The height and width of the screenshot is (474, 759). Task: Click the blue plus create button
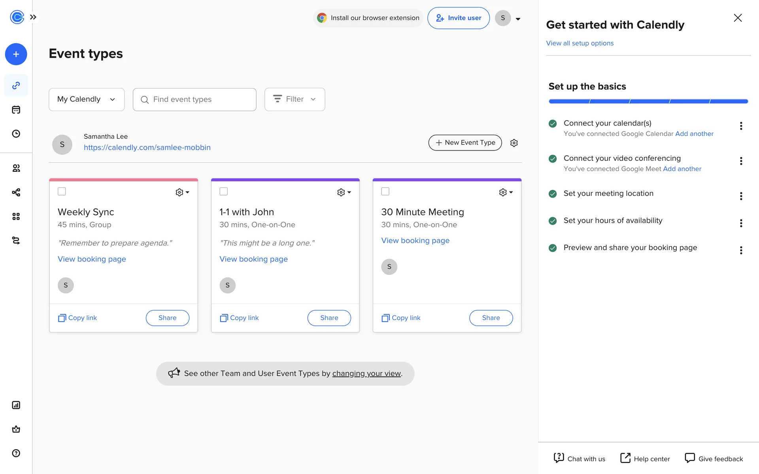pyautogui.click(x=16, y=54)
